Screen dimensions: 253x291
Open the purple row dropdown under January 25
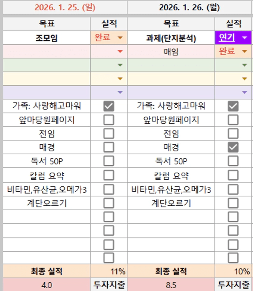click(x=120, y=92)
